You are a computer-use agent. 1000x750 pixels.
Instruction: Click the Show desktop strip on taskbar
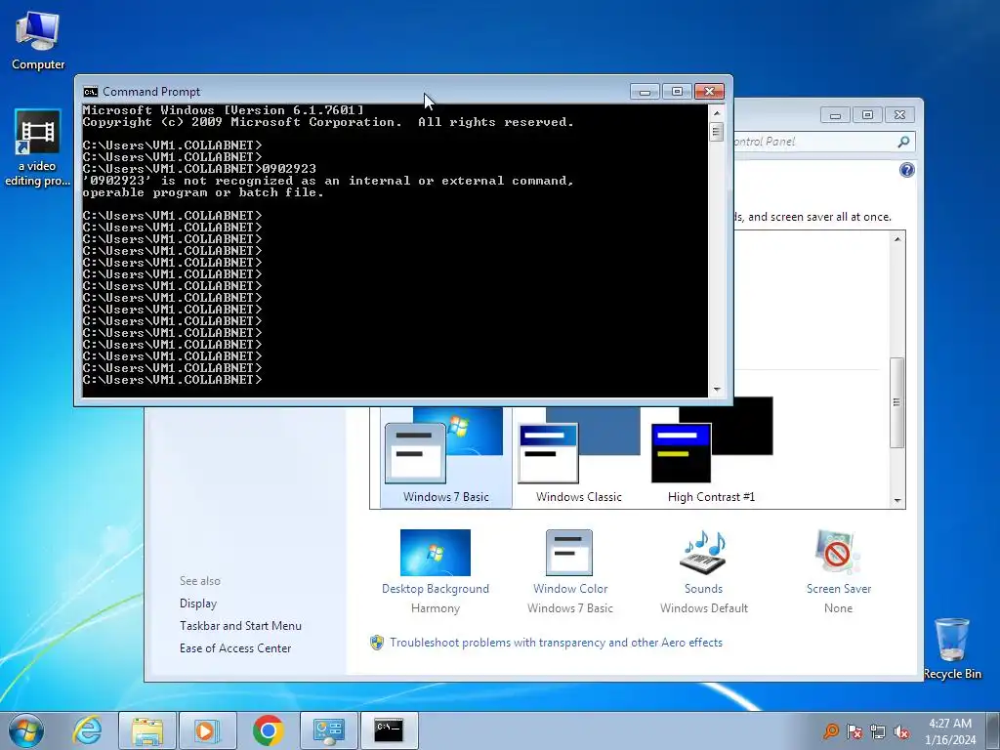click(994, 730)
